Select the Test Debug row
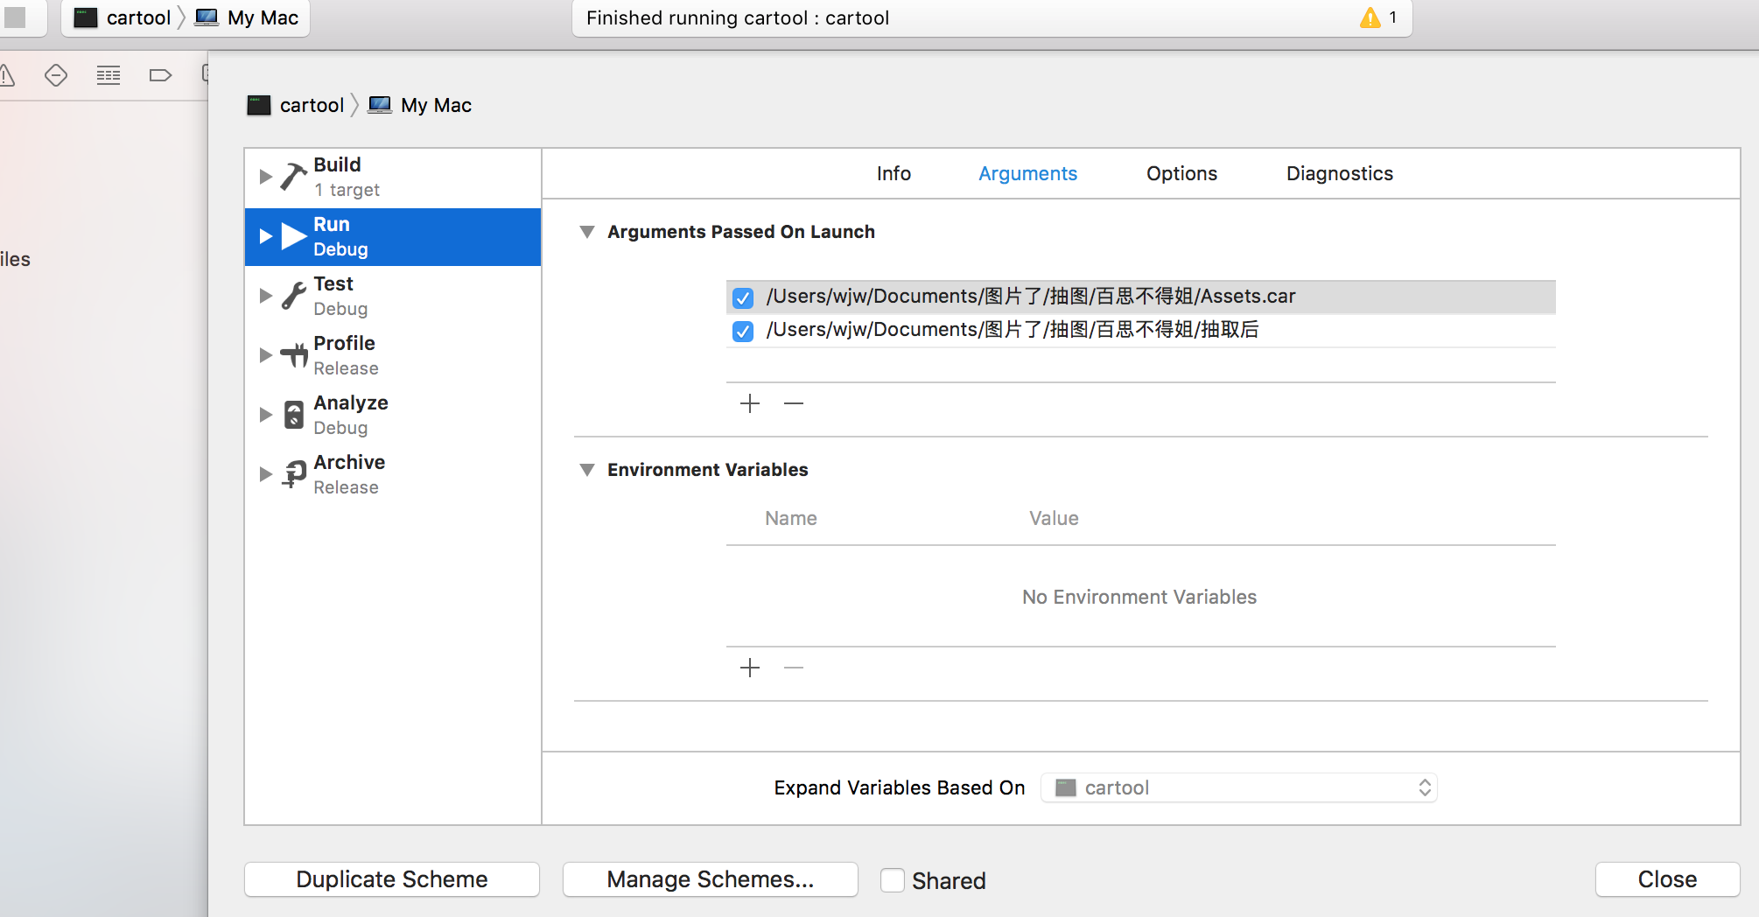Screen dimensions: 1759x917 click(393, 296)
